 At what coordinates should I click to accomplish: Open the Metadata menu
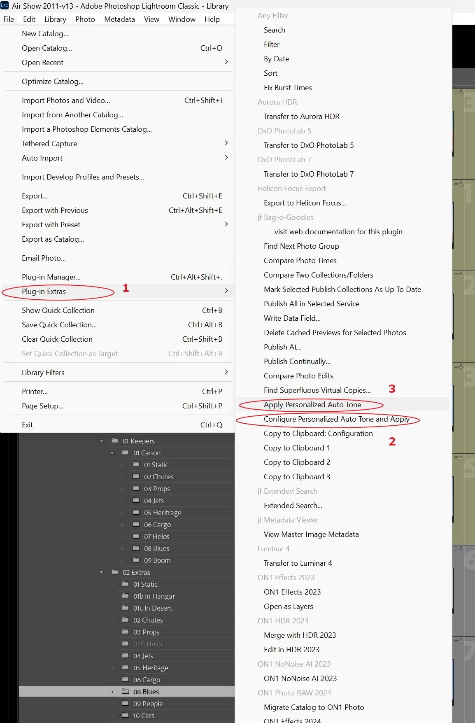coord(119,19)
